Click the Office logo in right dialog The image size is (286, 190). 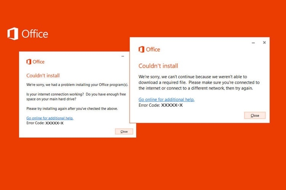pos(141,49)
